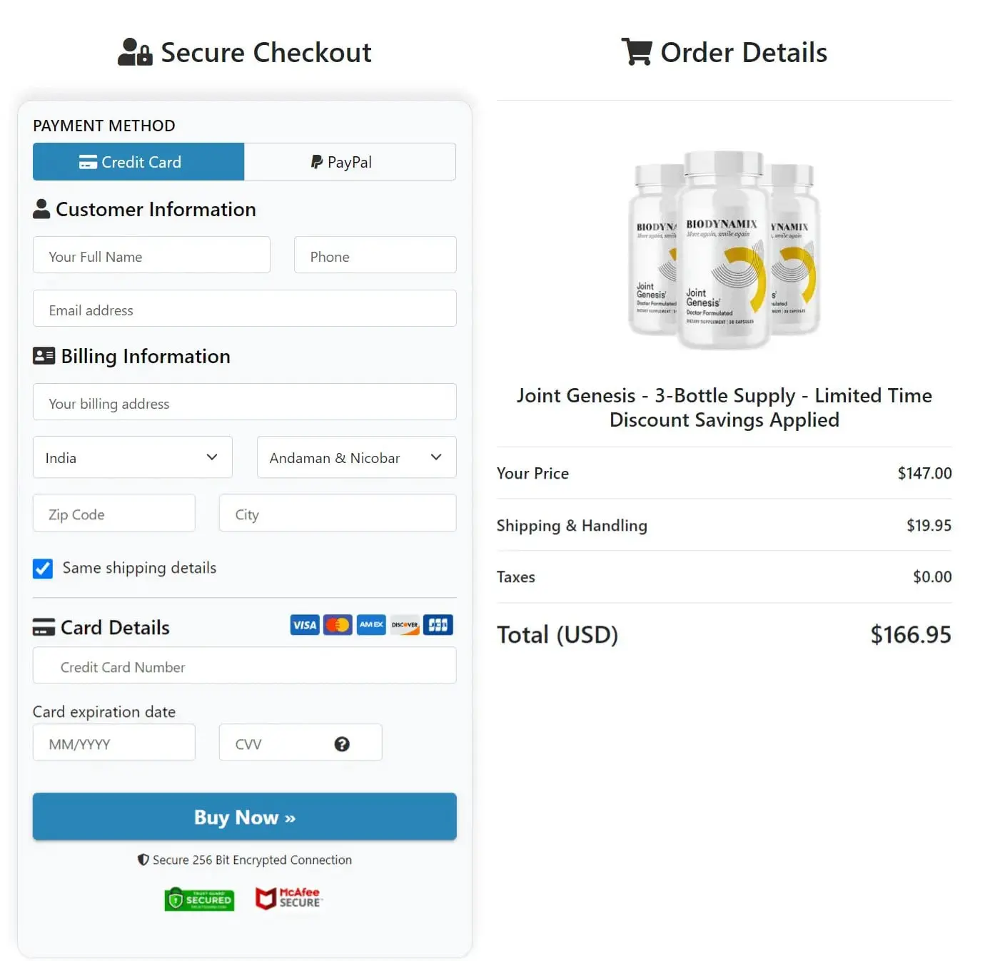Click the CVV help question mark icon
This screenshot has width=1005, height=961.
(x=342, y=743)
